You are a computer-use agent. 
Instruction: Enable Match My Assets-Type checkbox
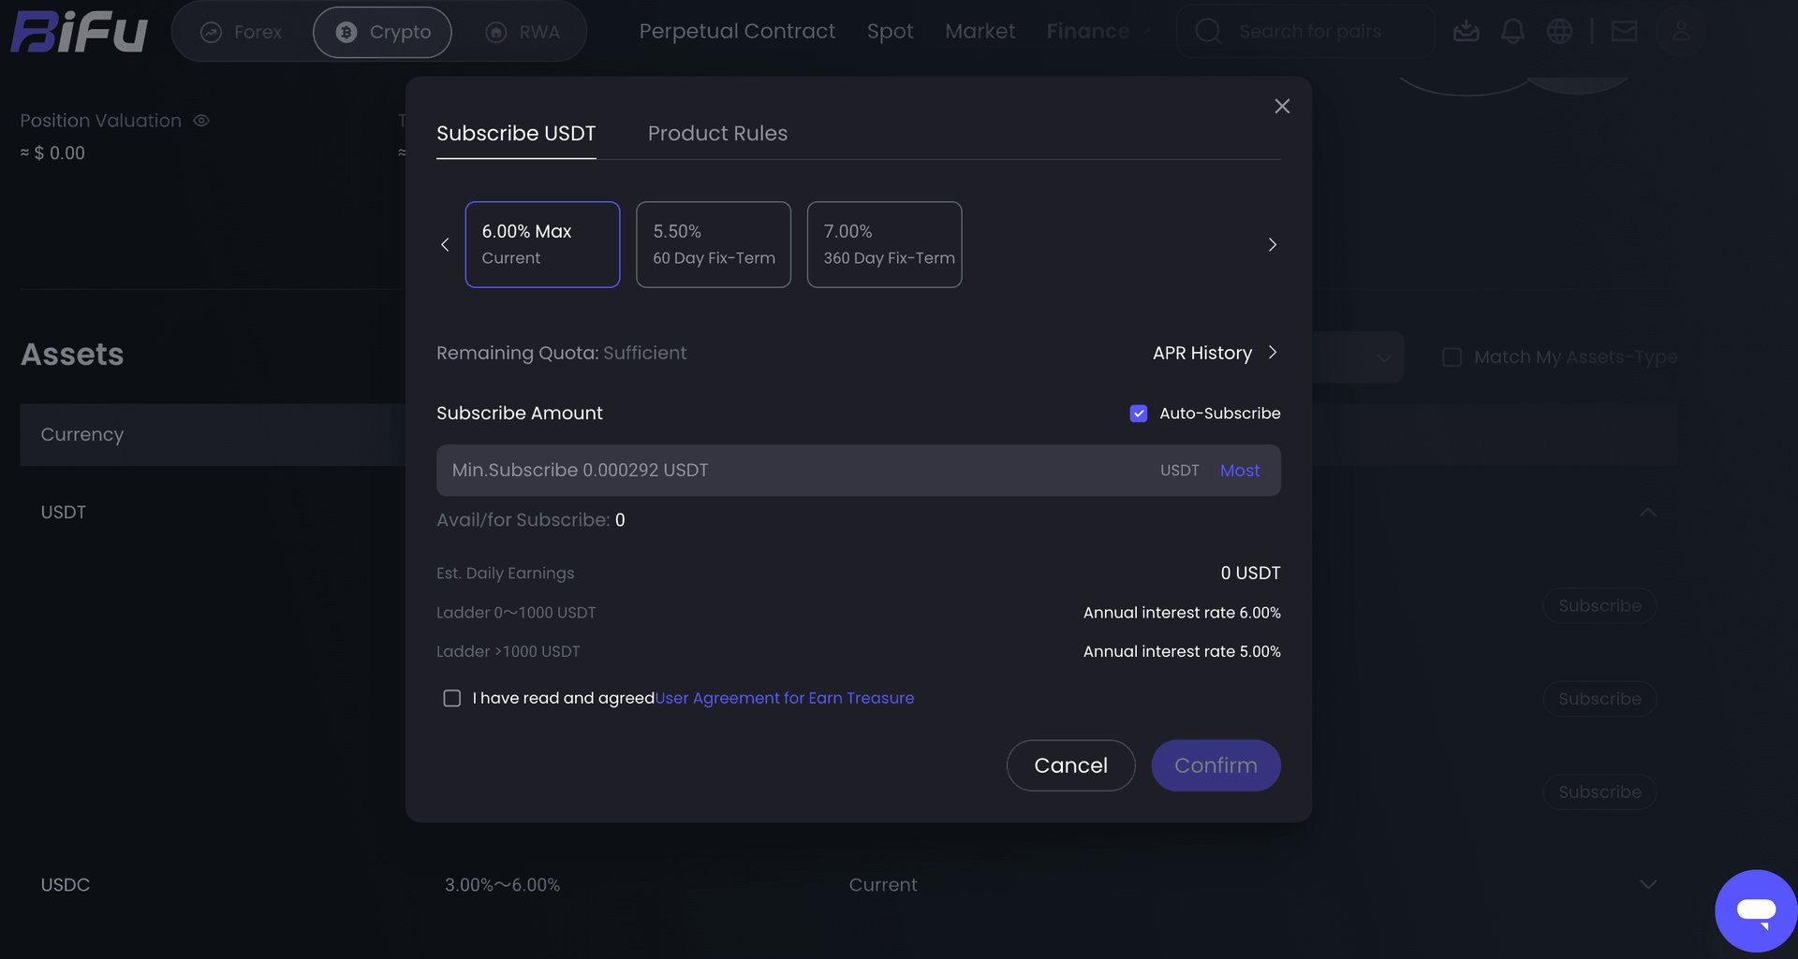point(1452,357)
